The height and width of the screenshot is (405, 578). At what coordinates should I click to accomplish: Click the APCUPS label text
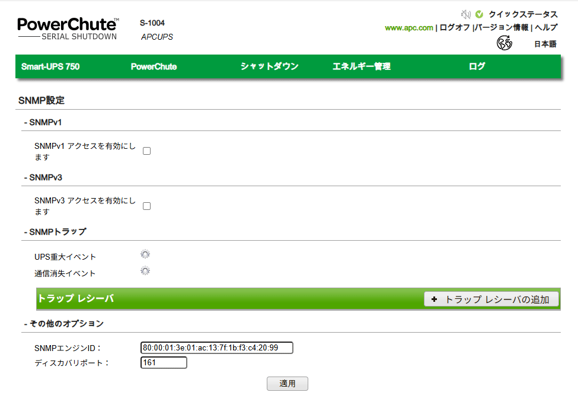157,37
